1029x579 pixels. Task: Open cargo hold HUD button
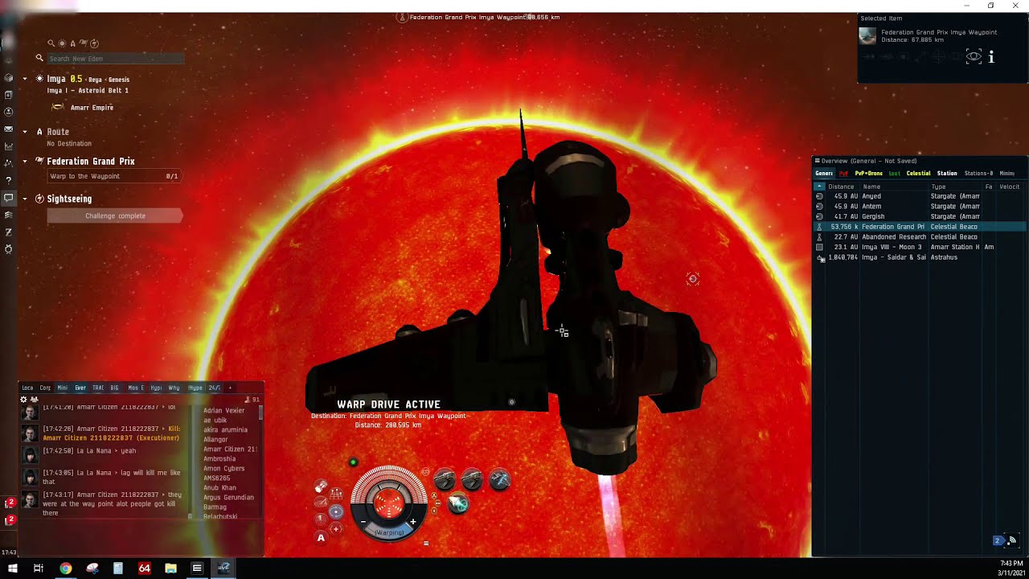(322, 487)
